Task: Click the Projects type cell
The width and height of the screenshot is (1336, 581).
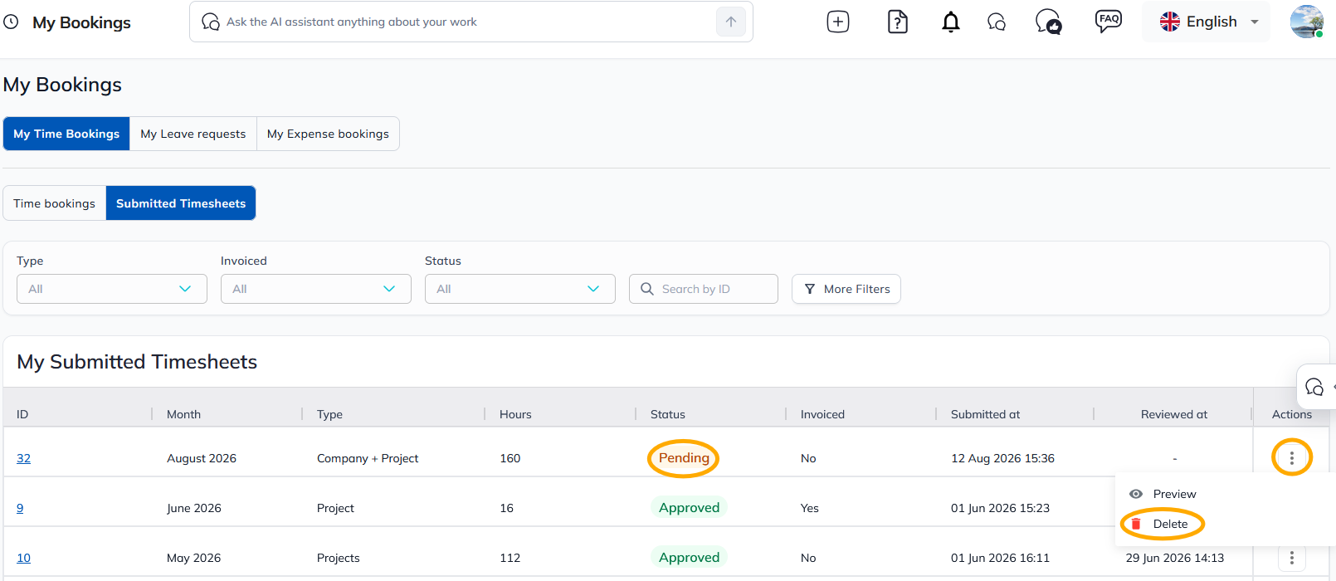Action: tap(339, 558)
